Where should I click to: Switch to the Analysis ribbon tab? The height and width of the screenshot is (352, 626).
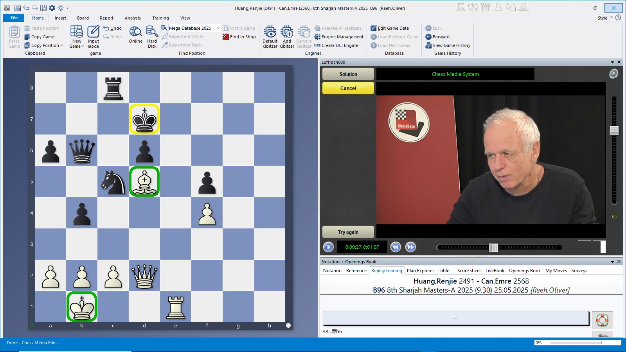[133, 18]
